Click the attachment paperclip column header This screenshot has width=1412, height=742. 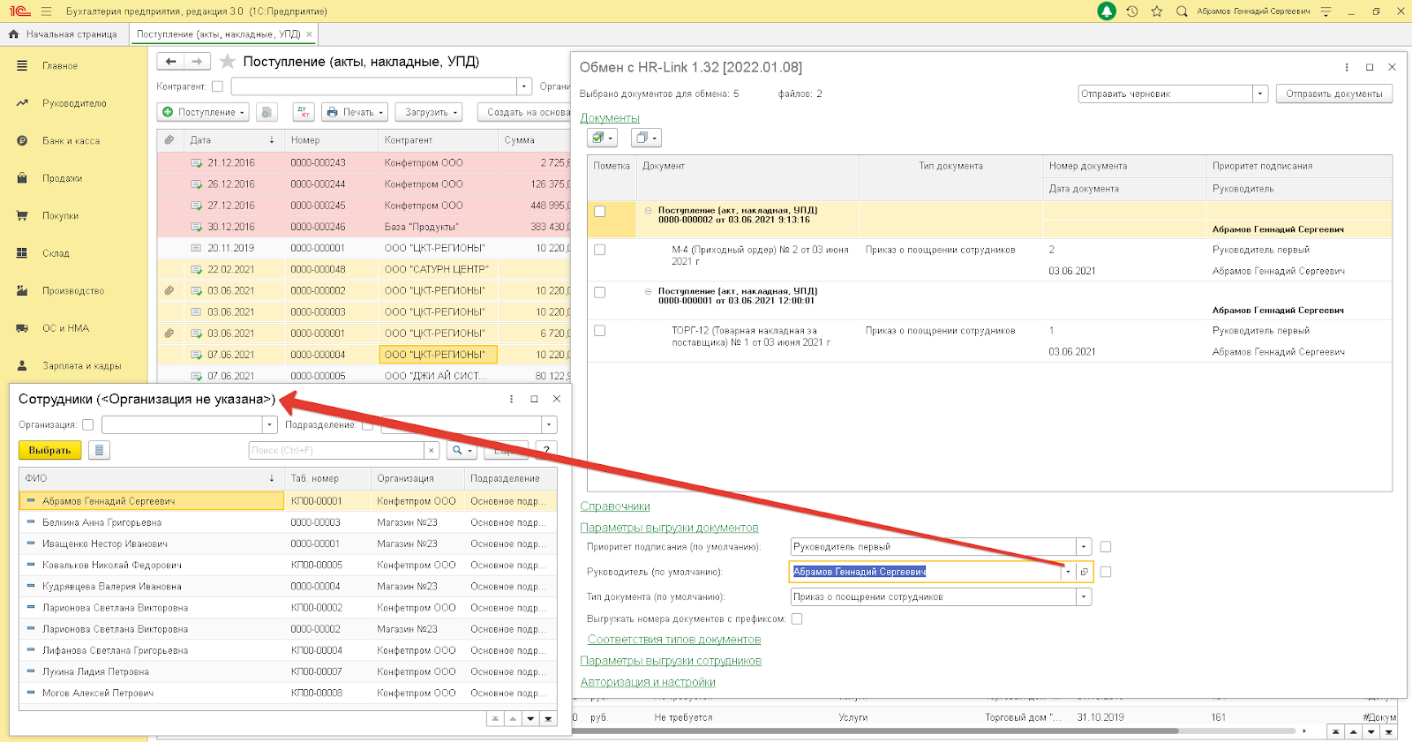click(169, 139)
